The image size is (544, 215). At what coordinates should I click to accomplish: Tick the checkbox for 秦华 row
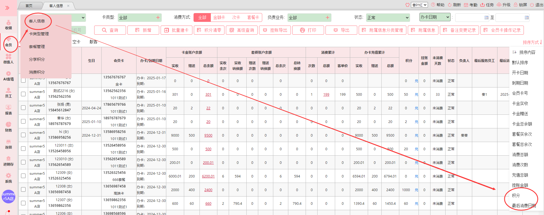pos(23,121)
